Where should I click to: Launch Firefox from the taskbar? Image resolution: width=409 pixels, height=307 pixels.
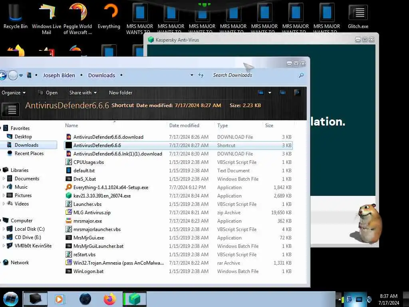pyautogui.click(x=110, y=299)
